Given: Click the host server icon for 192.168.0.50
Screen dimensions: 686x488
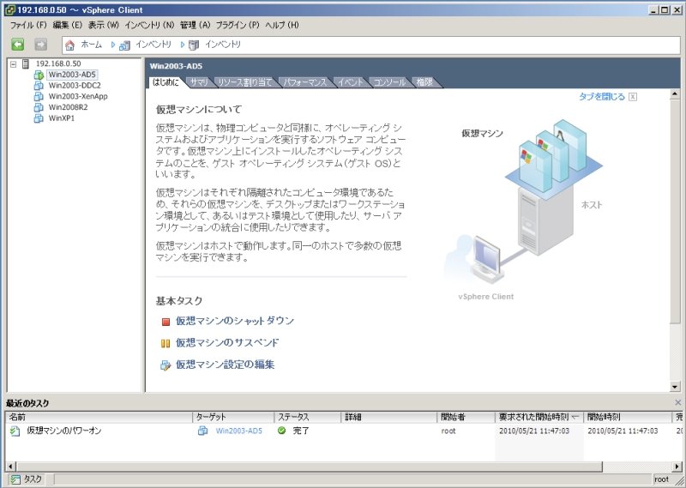Looking at the screenshot, I should (26, 64).
